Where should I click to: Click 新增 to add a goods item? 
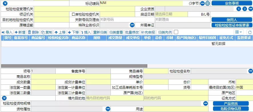[x=20, y=32]
